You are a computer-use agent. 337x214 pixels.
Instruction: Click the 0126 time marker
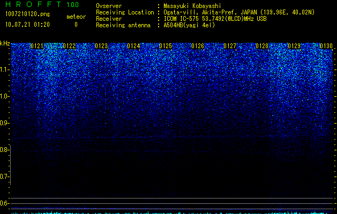click(198, 46)
